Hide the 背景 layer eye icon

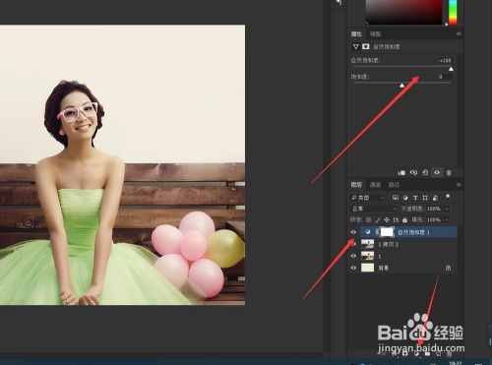point(353,268)
